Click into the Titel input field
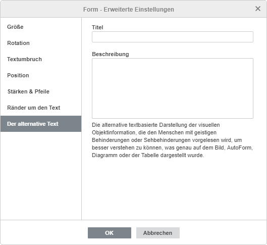This screenshot has height=245, width=267. pos(173,37)
